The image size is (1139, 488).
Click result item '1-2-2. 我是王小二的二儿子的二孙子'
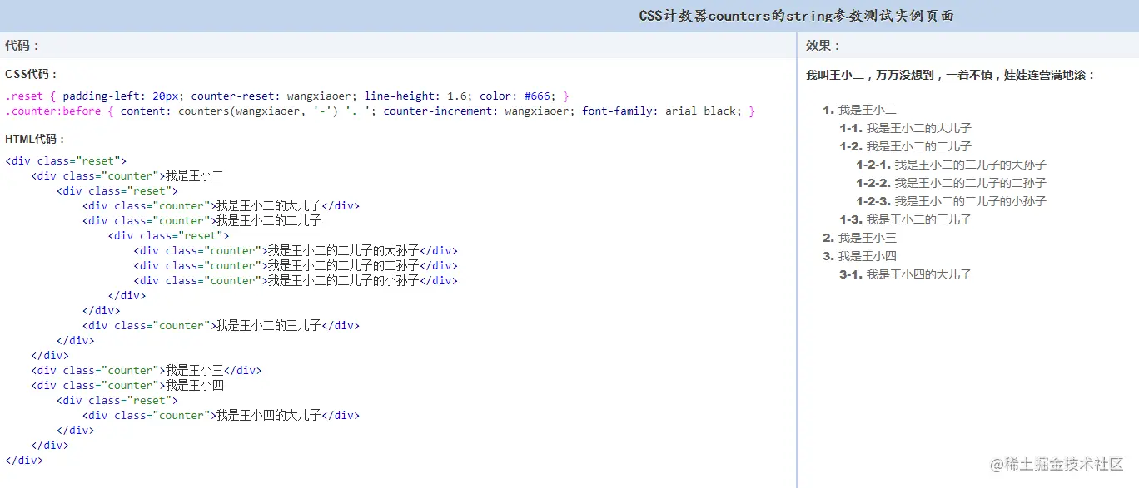click(951, 183)
